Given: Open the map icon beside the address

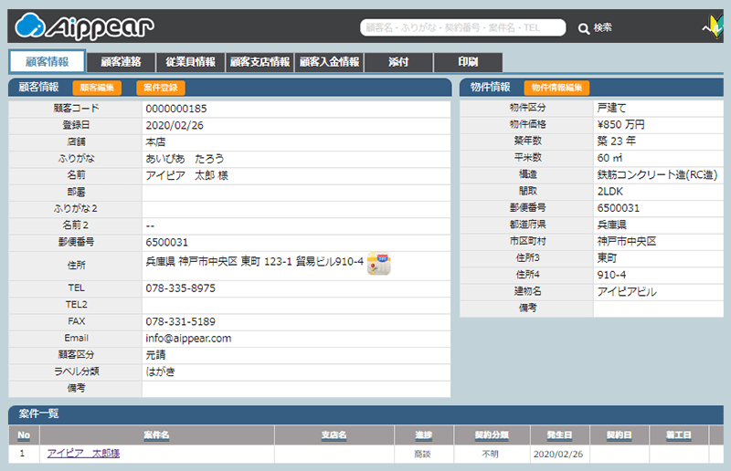Looking at the screenshot, I should tap(379, 263).
